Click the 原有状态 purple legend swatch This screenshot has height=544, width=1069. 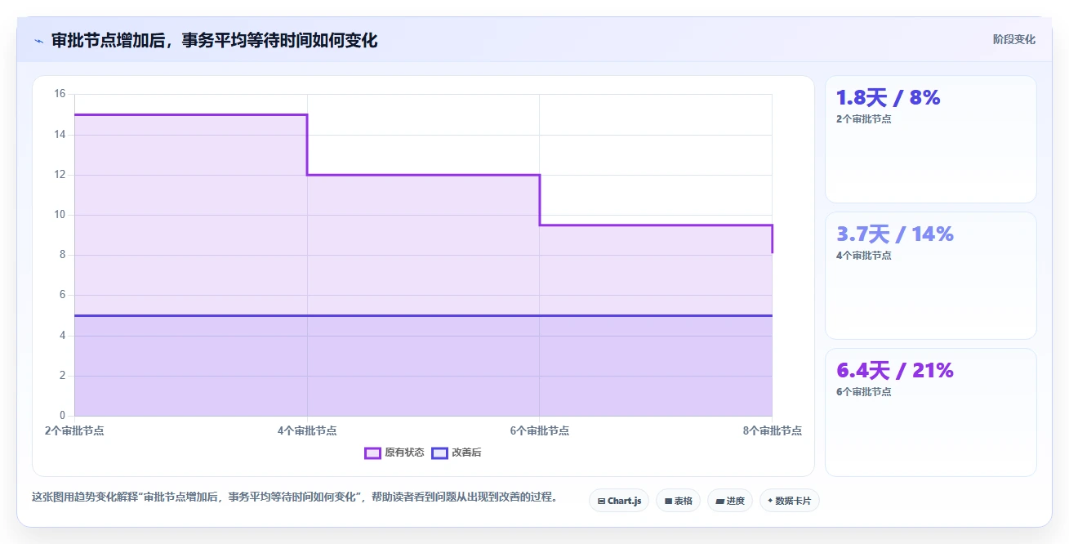373,453
